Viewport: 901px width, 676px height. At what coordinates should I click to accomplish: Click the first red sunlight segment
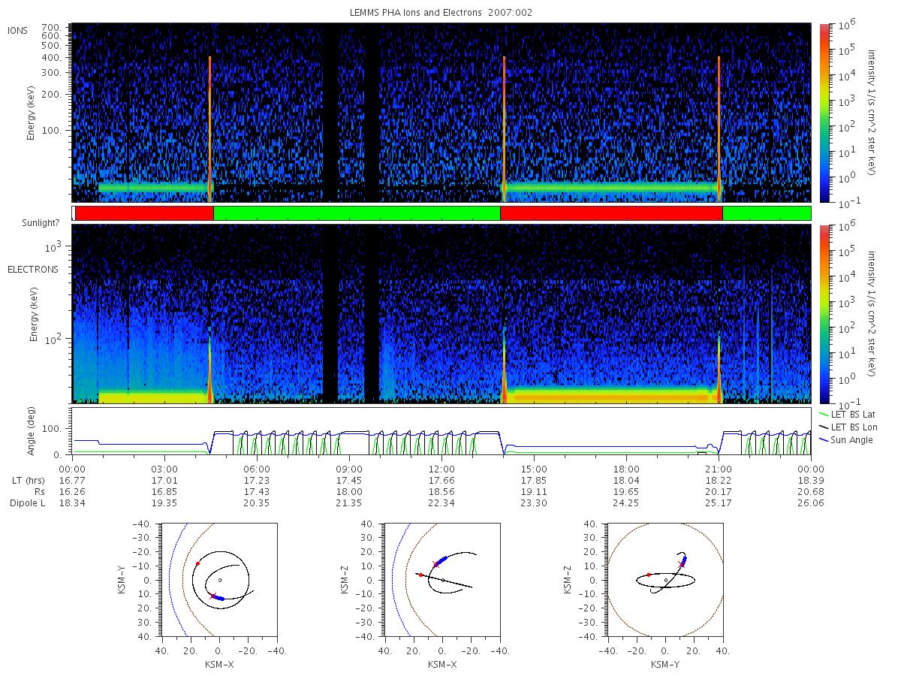(x=144, y=213)
